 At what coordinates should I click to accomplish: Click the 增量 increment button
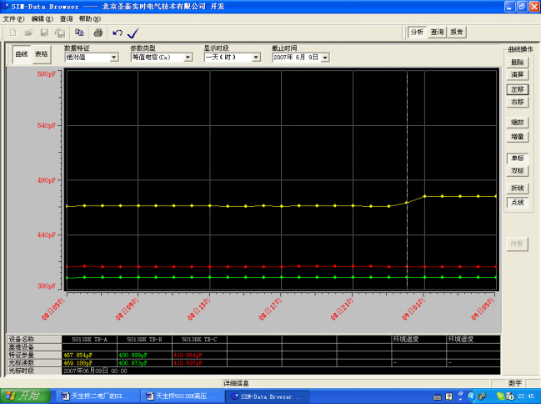(517, 137)
